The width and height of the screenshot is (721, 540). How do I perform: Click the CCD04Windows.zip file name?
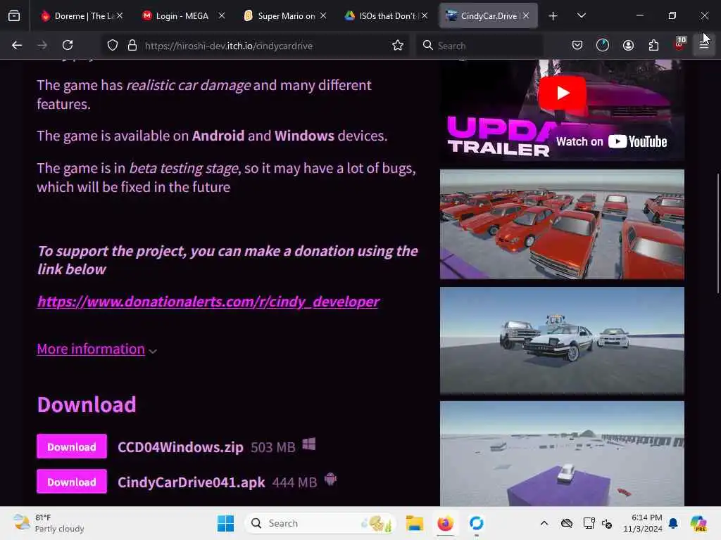click(180, 446)
